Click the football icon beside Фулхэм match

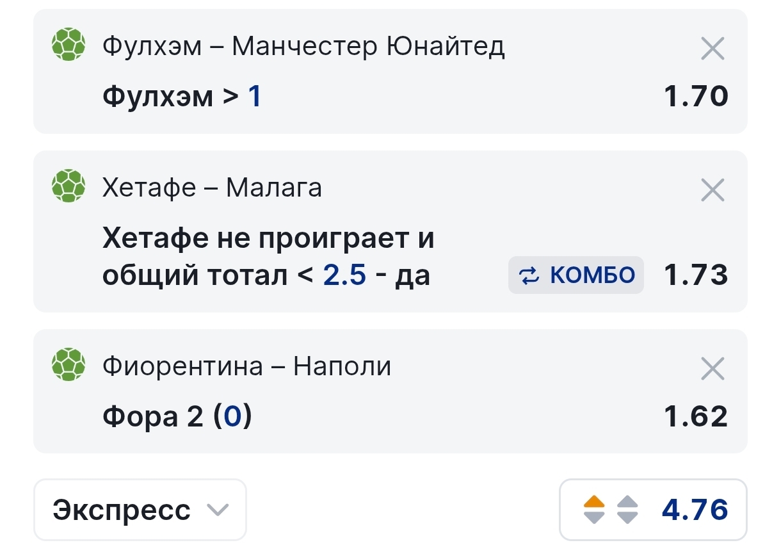click(68, 45)
